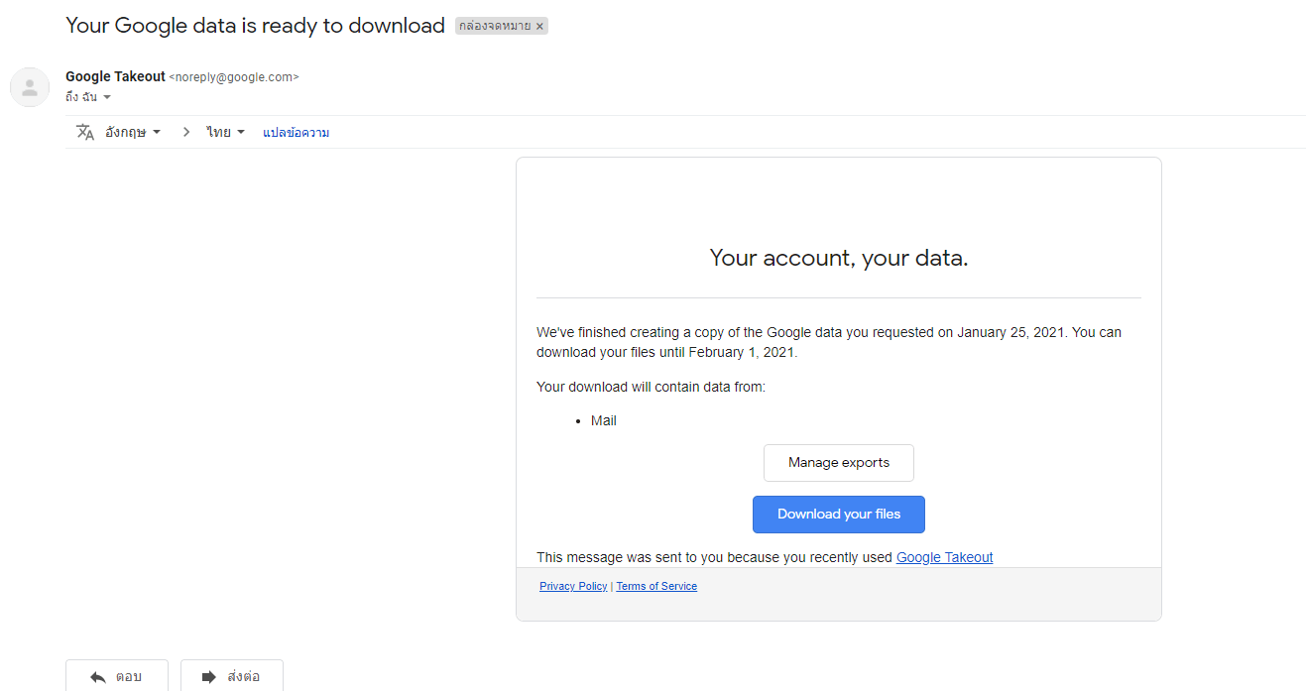Open the Terms of Service link
1306x691 pixels.
click(656, 586)
